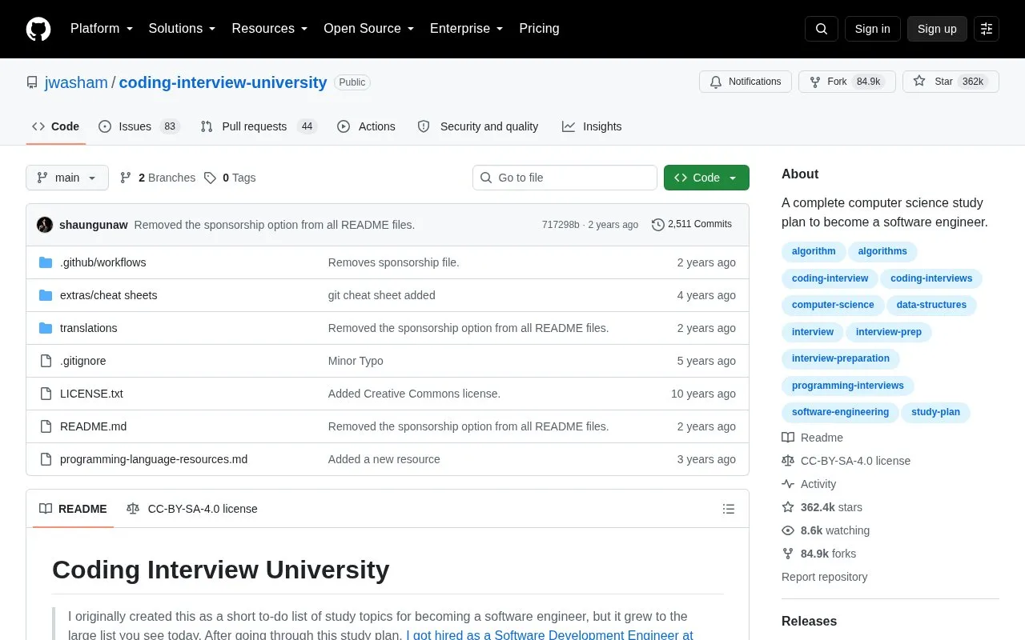Viewport: 1025px width, 640px height.
Task: Click the eye icon beside watching
Action: [x=788, y=530]
